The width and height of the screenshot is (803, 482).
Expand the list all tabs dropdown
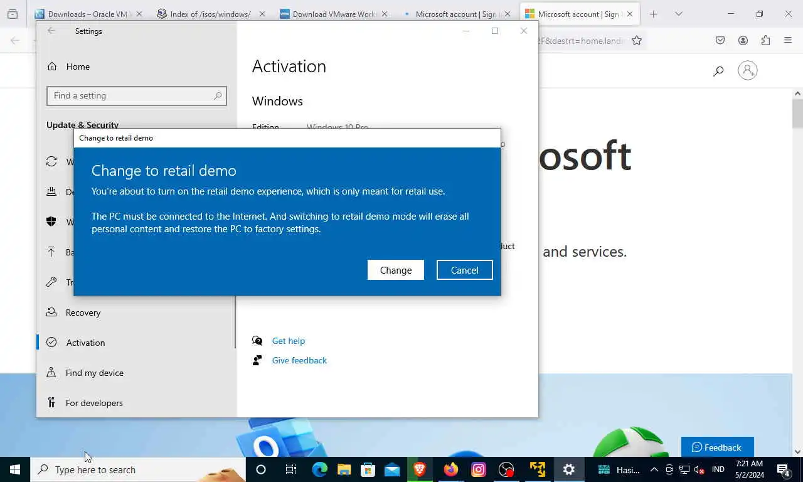(678, 14)
